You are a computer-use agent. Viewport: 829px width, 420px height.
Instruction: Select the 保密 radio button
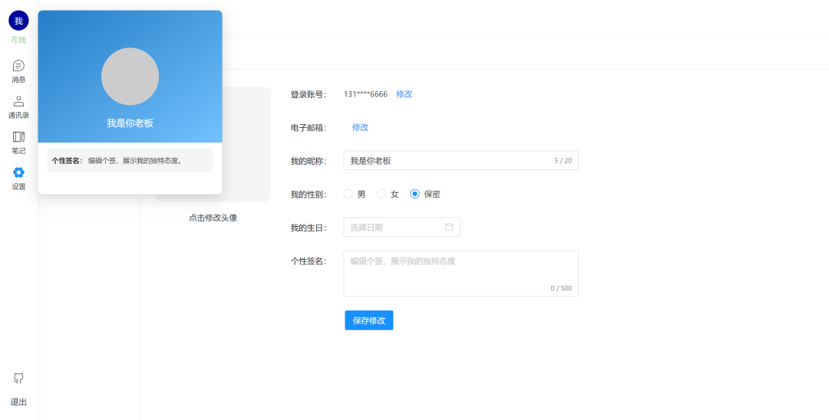pyautogui.click(x=415, y=194)
